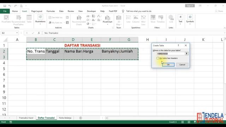Enable My table has headers checkbox
Viewport: 226px width, 127px height.
pyautogui.click(x=158, y=58)
